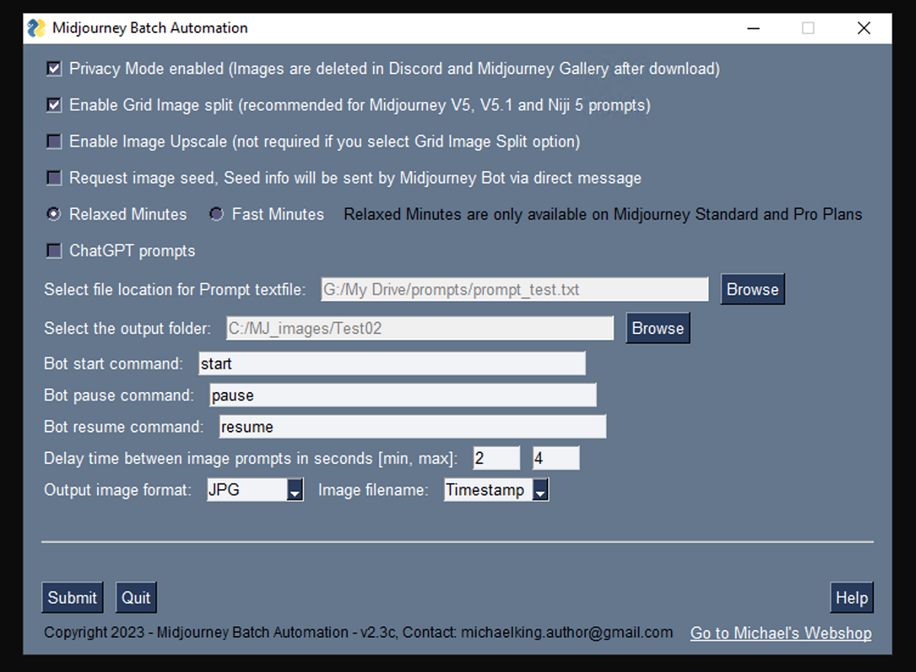Select the minimum delay time field

(496, 458)
